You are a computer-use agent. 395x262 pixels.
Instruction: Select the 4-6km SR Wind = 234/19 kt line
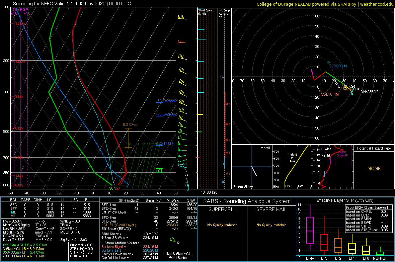130,238
